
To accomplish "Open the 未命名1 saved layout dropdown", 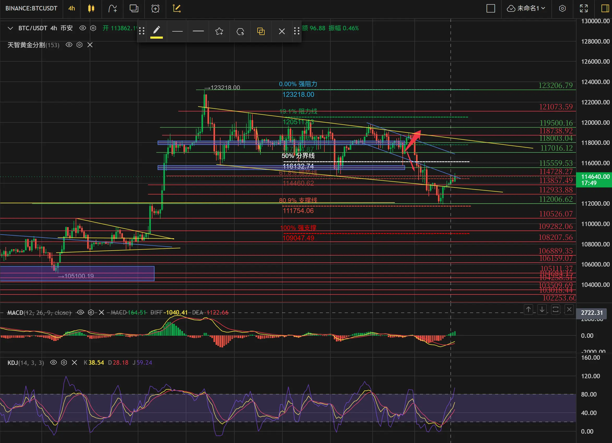I will (526, 8).
